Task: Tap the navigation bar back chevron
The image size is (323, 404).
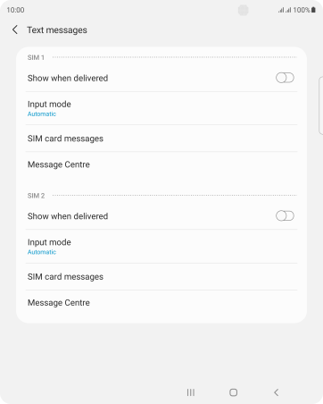Action: 277,392
